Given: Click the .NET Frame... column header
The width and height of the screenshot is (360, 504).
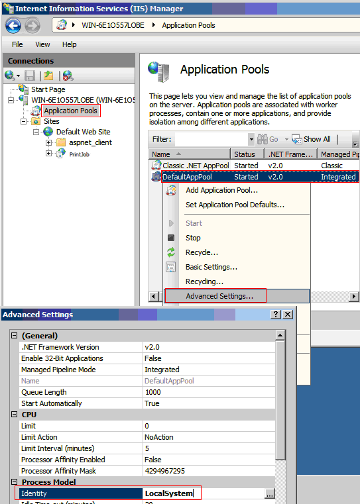Looking at the screenshot, I should [x=291, y=154].
